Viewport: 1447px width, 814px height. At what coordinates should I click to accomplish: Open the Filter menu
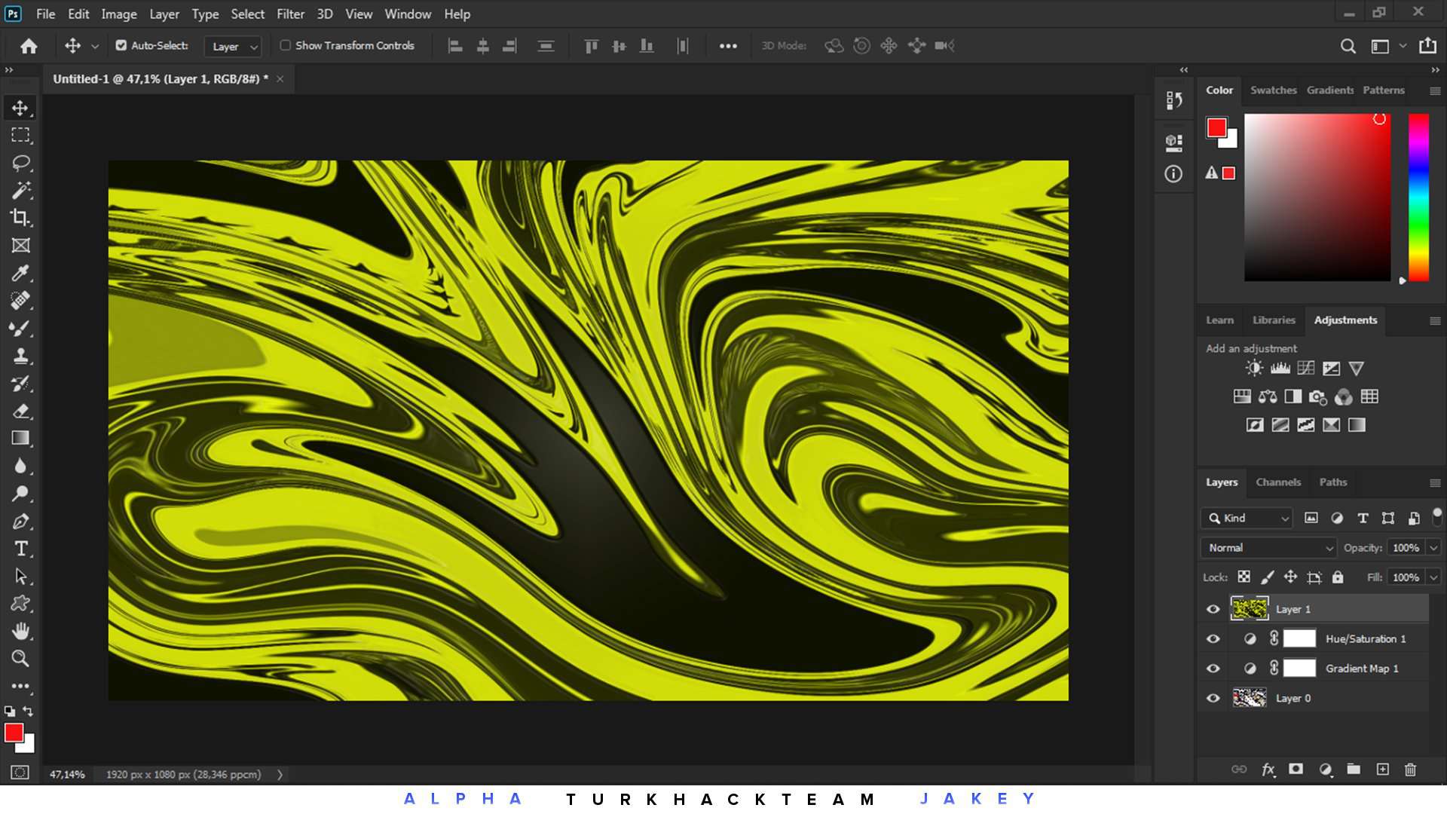(x=290, y=14)
